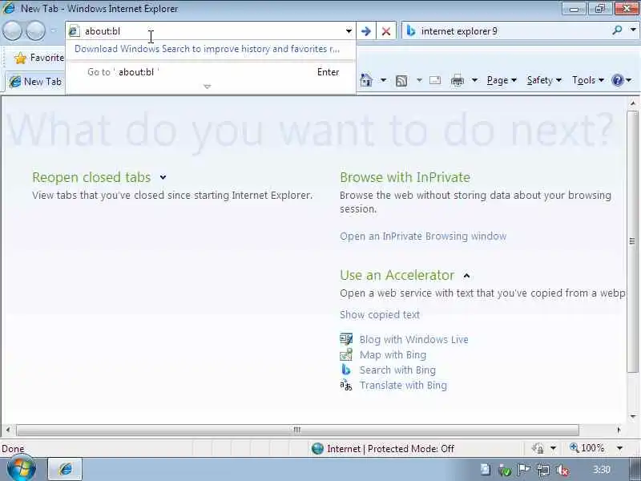This screenshot has height=481, width=641.
Task: Click the Internet Explorer taskbar button
Action: pos(65,469)
